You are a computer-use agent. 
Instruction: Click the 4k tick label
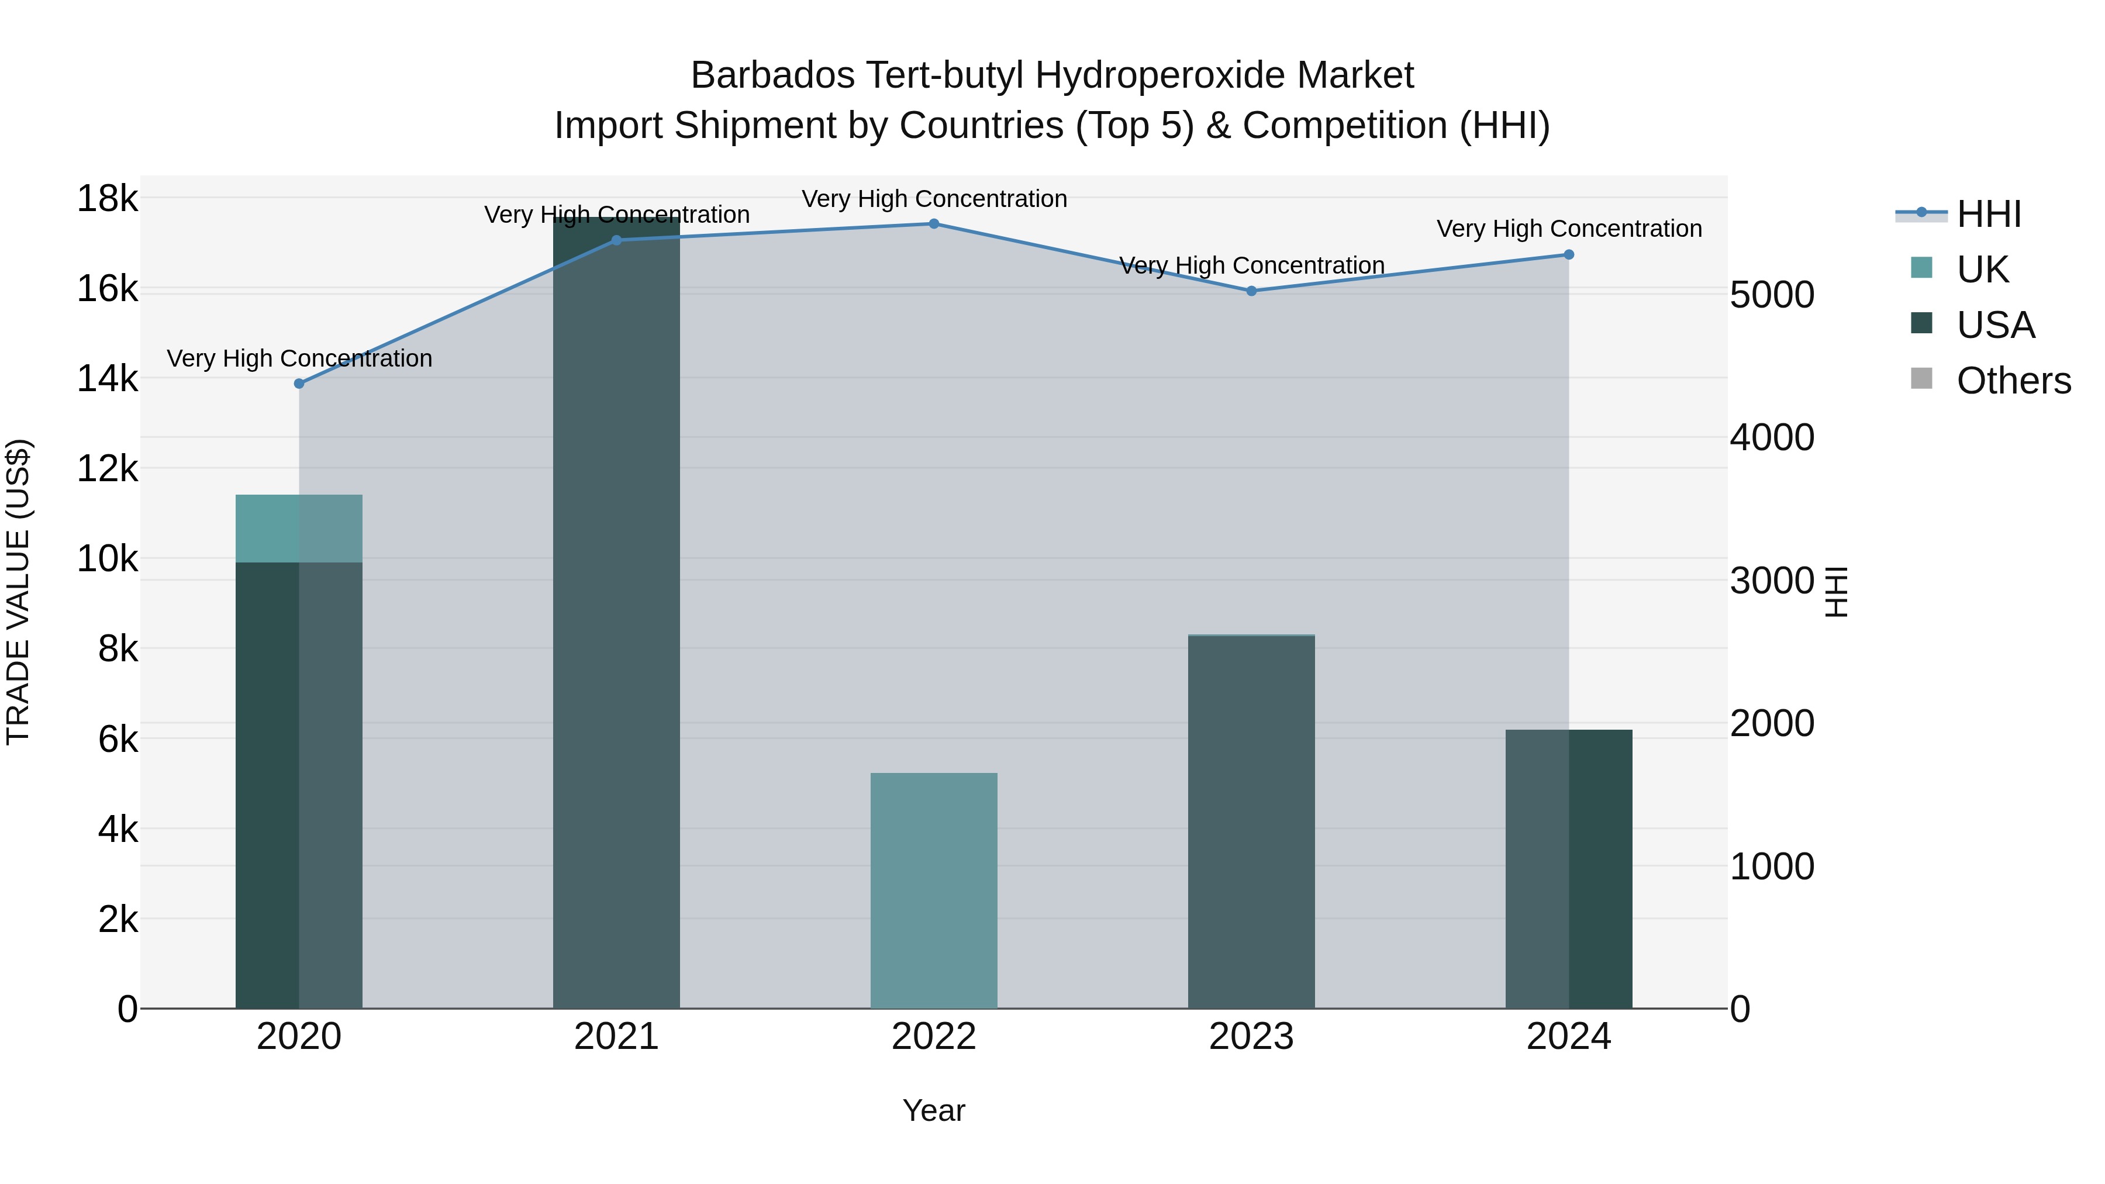(x=118, y=829)
